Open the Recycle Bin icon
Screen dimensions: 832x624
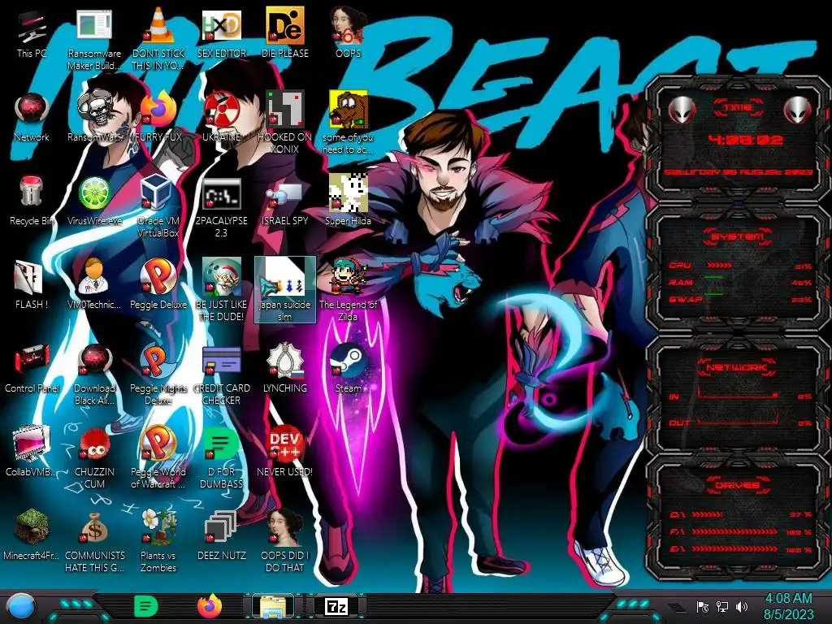32,201
